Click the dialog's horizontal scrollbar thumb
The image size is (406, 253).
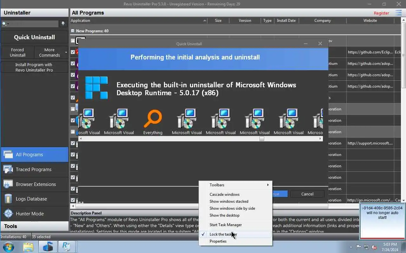click(x=262, y=139)
